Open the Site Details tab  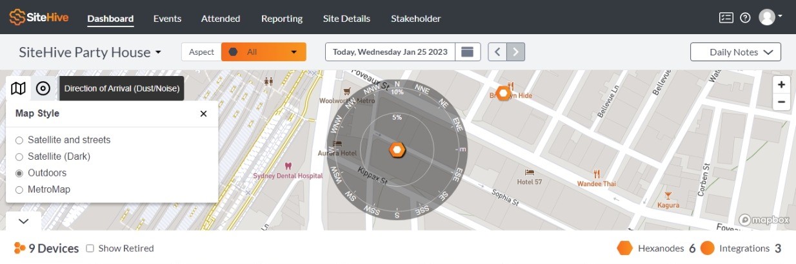347,19
